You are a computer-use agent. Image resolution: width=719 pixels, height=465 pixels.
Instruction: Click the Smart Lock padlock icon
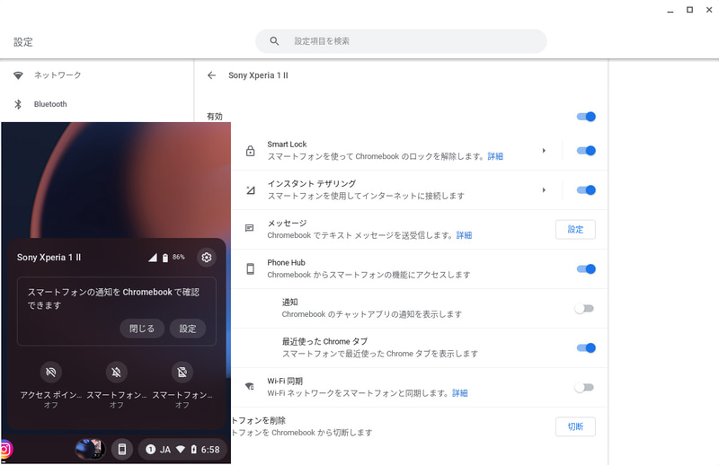251,151
